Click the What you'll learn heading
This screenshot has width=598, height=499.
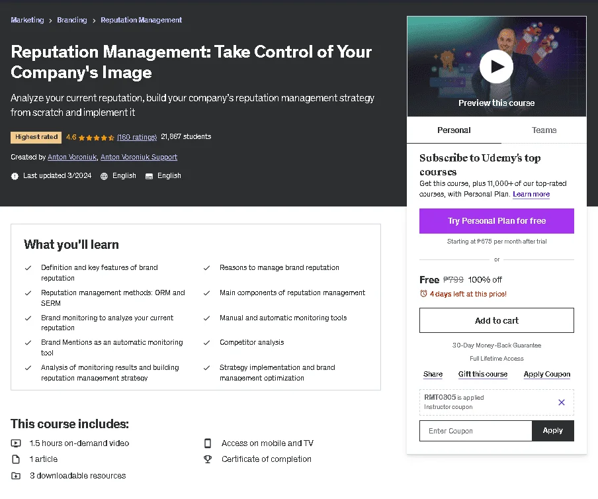point(71,245)
